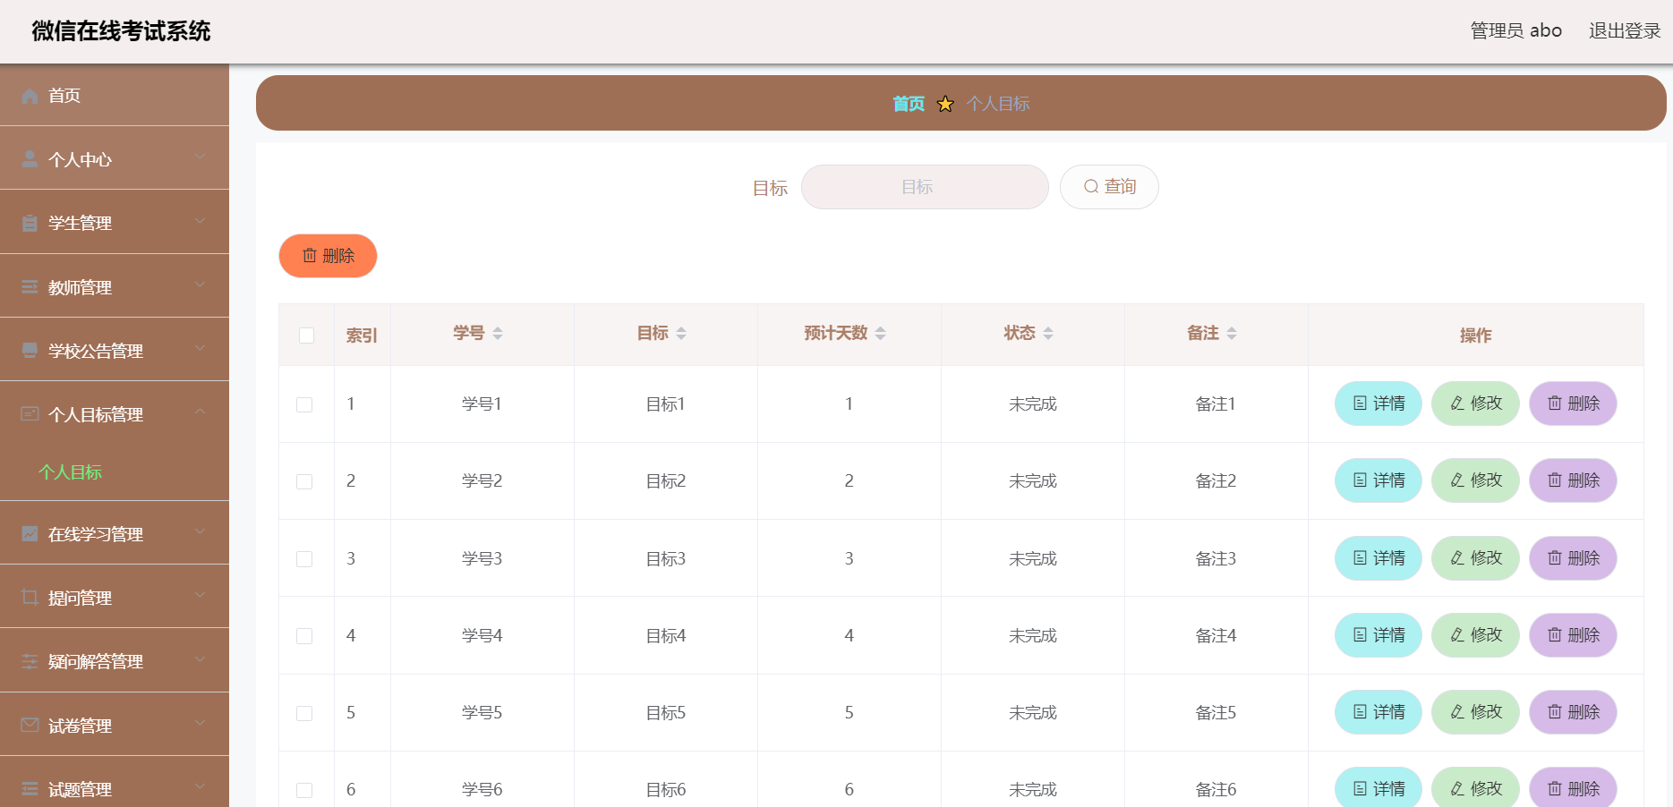This screenshot has height=807, width=1673.
Task: Click the list icon beside 试题管理
Action: coord(30,789)
